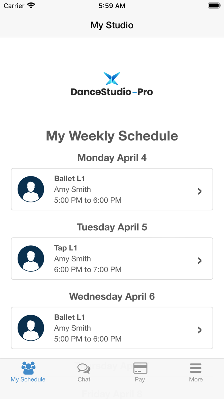
Task: Select the Monday April 4 heading
Action: 112,157
